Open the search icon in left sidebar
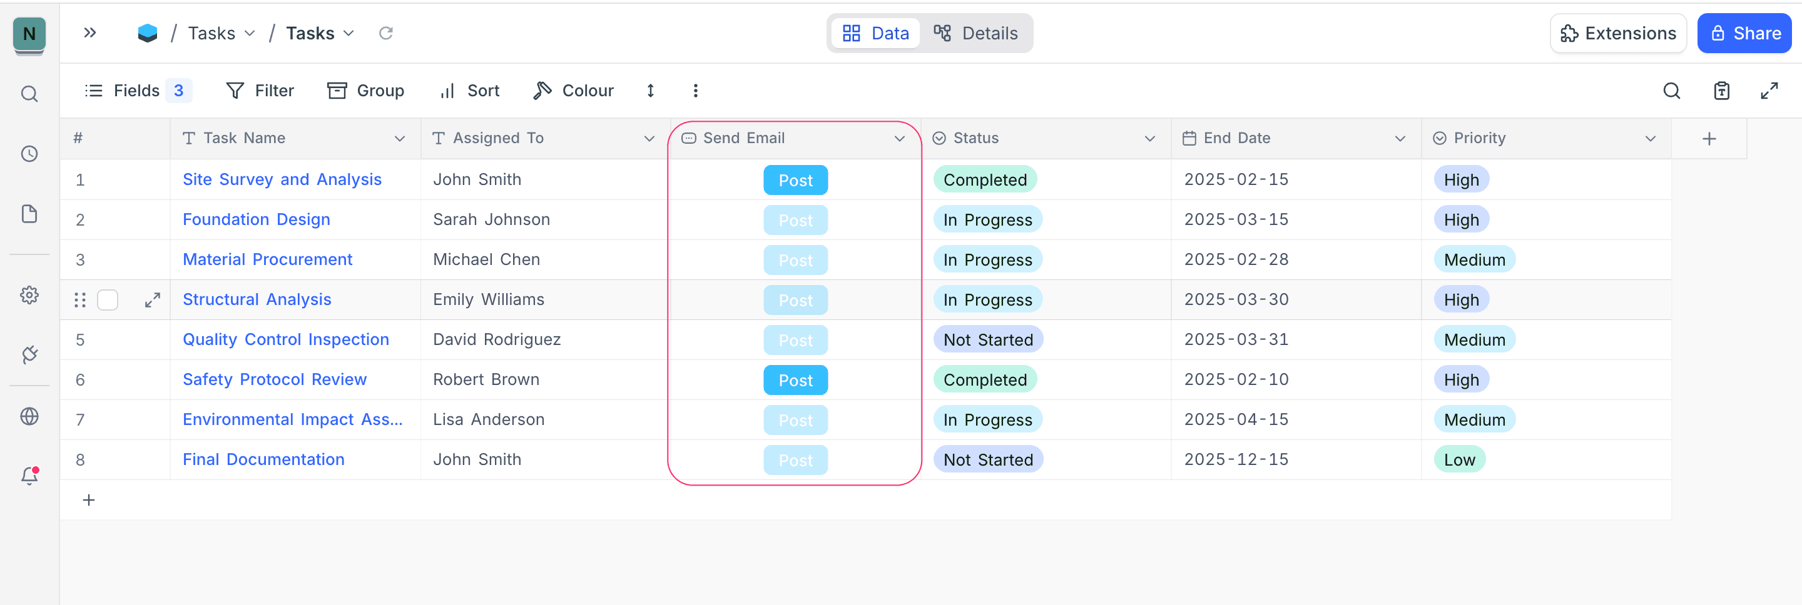The image size is (1802, 605). click(x=29, y=94)
